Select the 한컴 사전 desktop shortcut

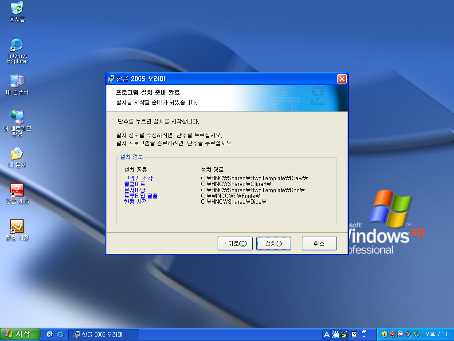tap(17, 230)
